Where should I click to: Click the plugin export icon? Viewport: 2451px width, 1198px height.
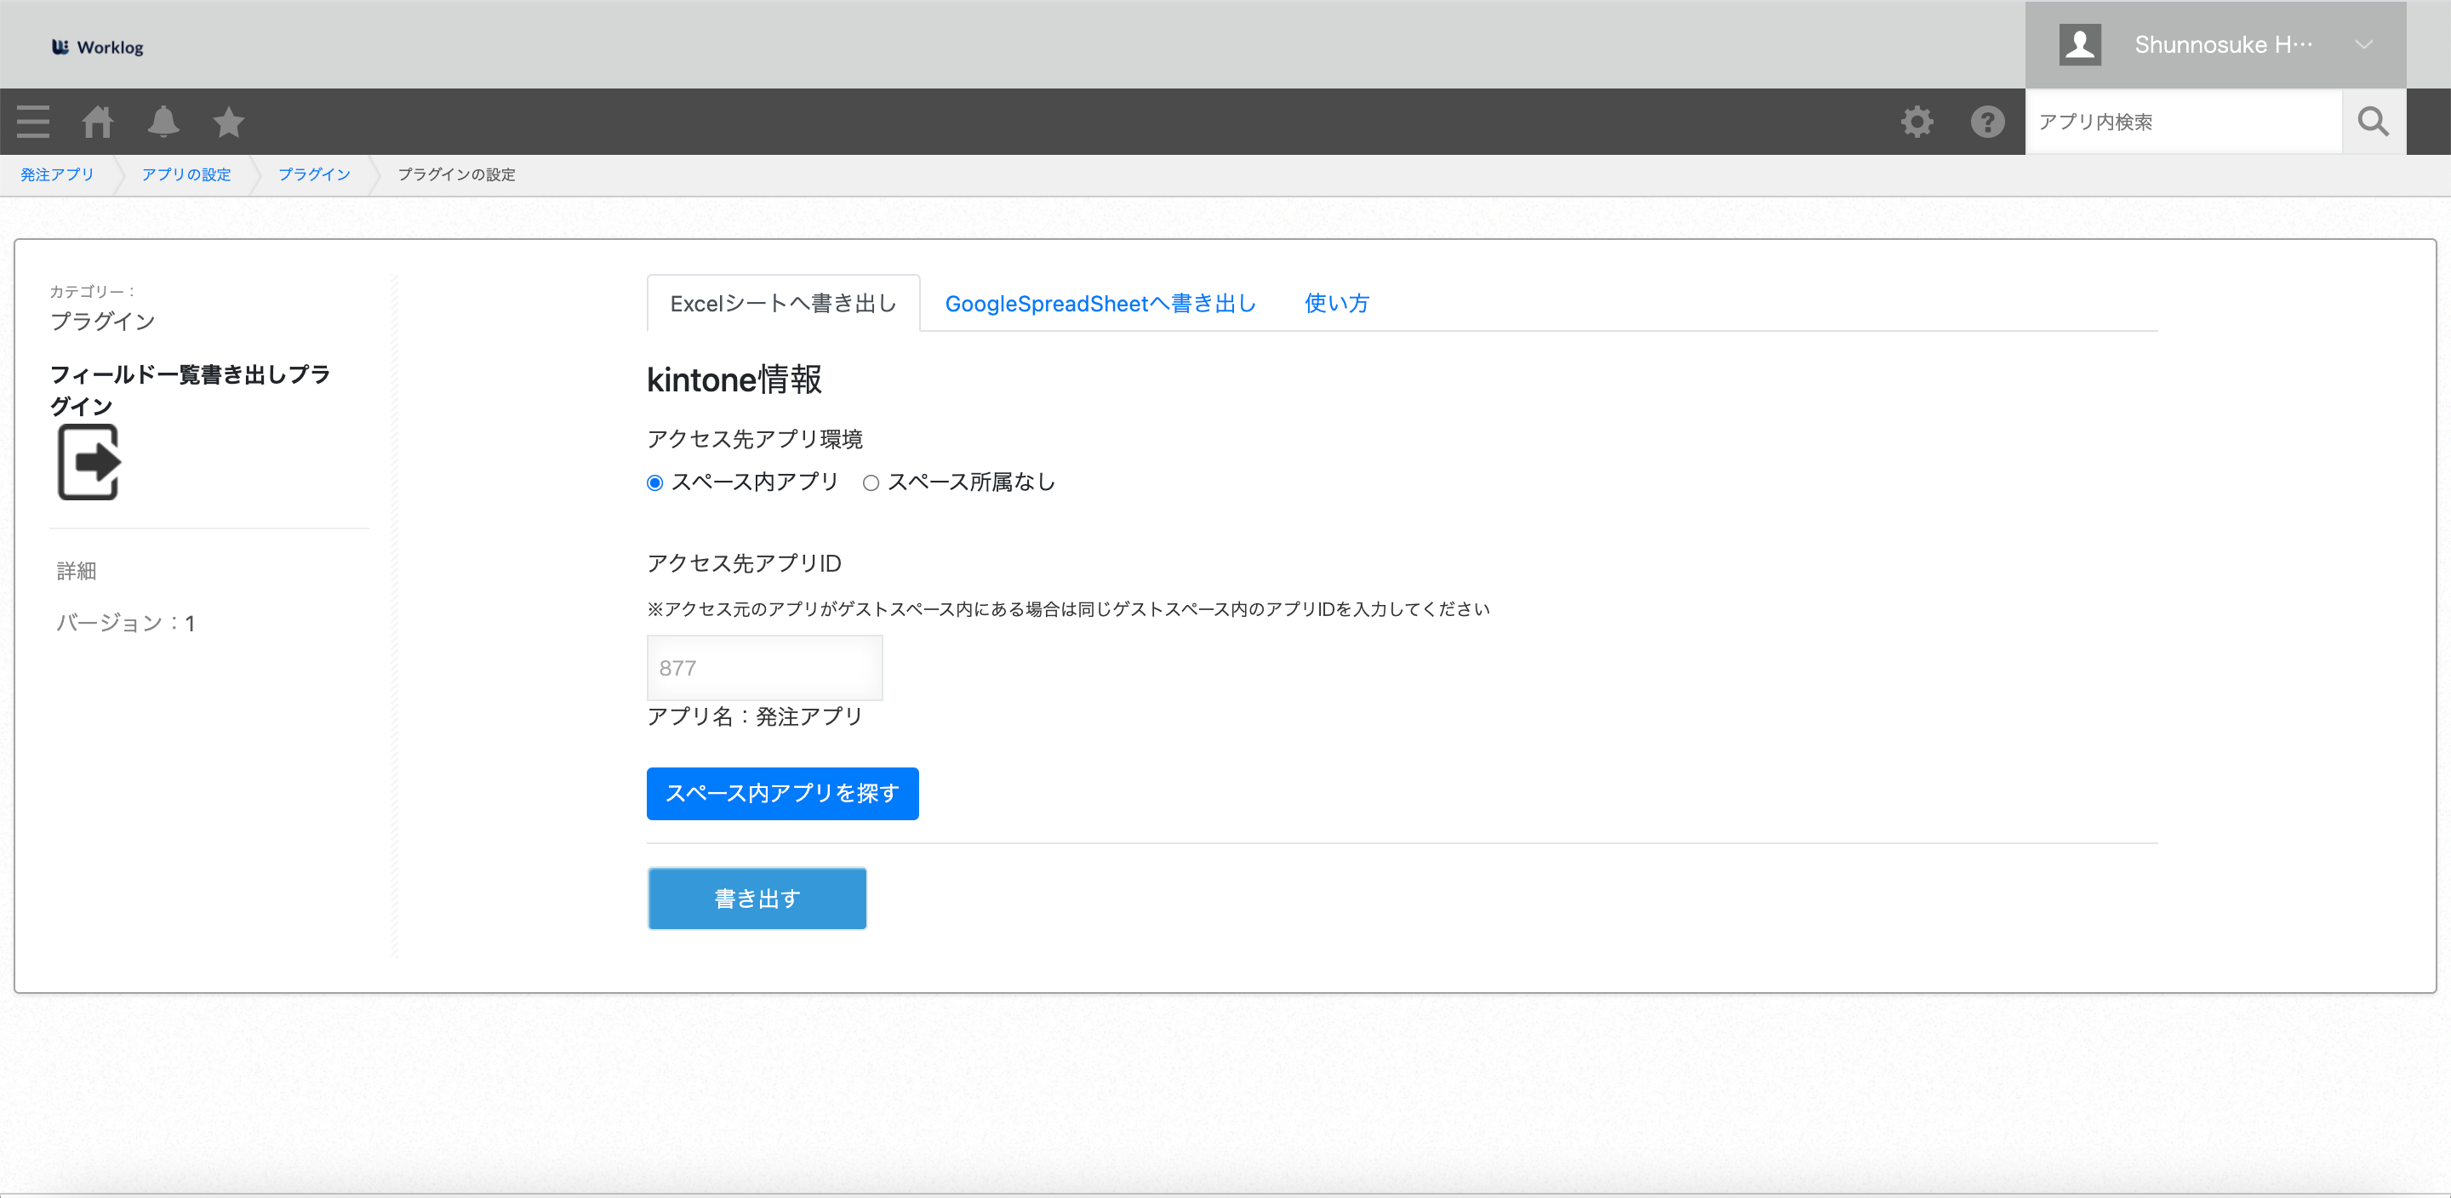click(89, 463)
